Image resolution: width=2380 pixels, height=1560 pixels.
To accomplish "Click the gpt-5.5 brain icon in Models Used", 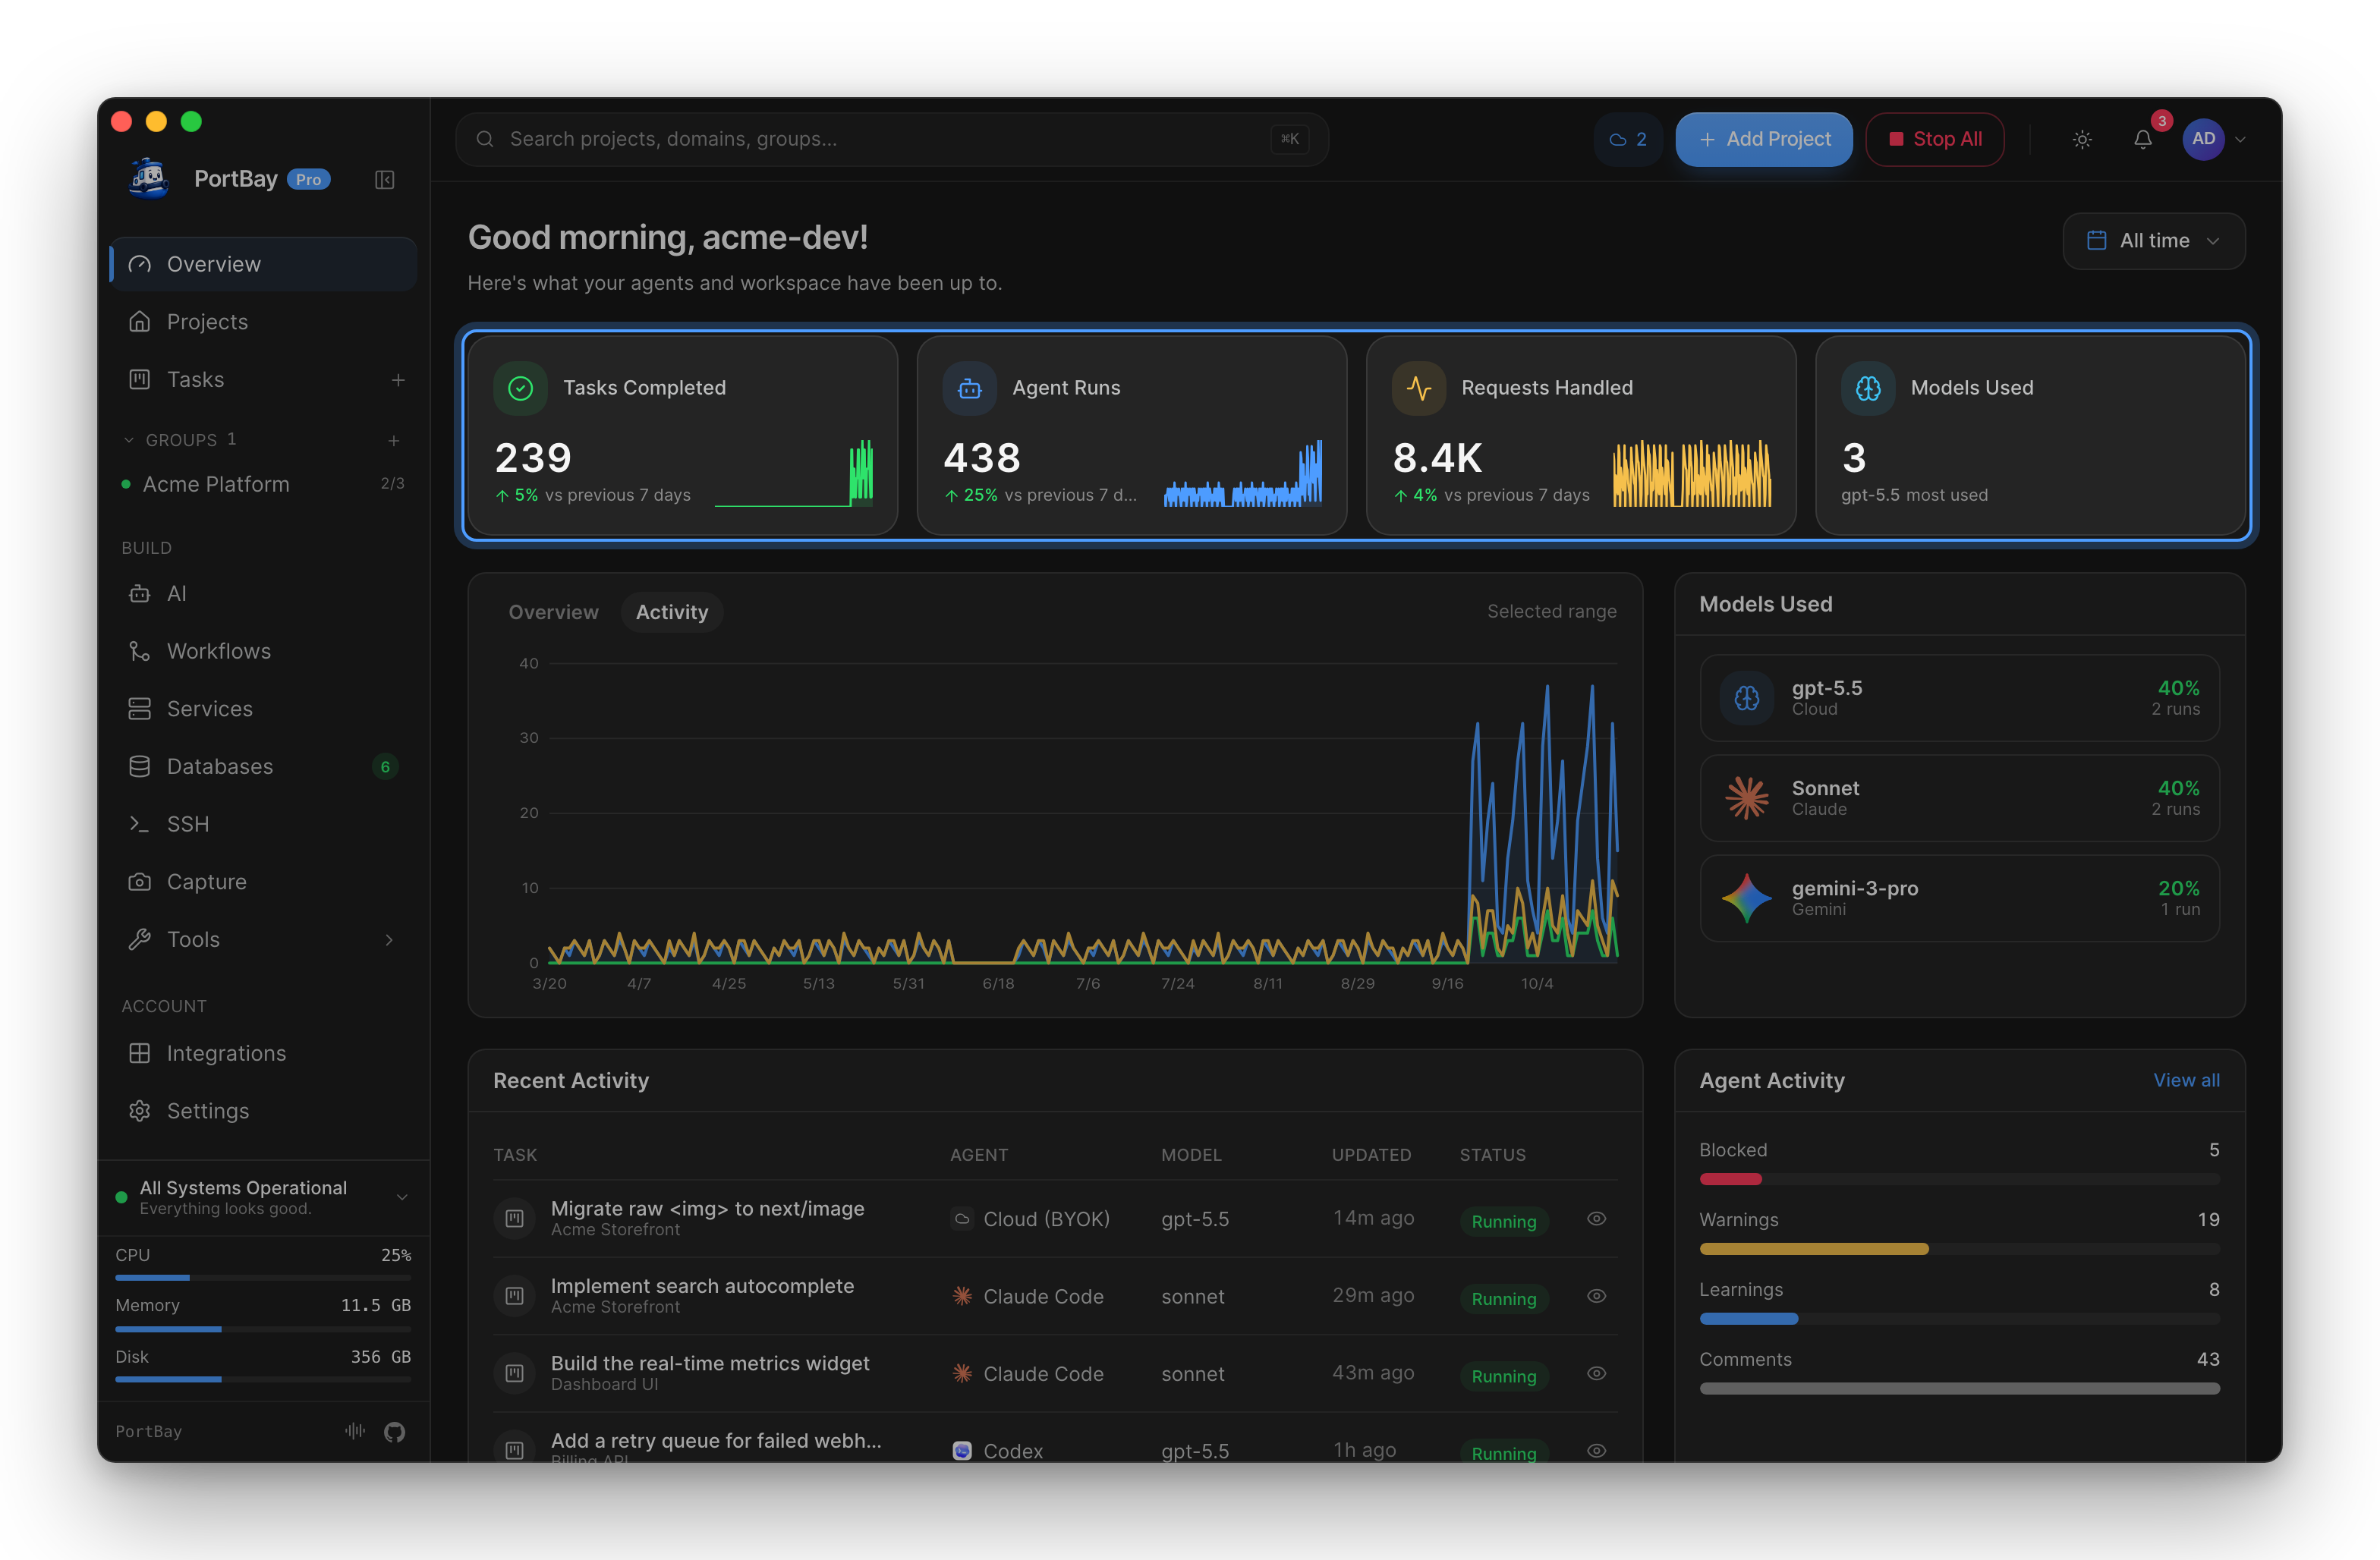I will pos(1746,698).
